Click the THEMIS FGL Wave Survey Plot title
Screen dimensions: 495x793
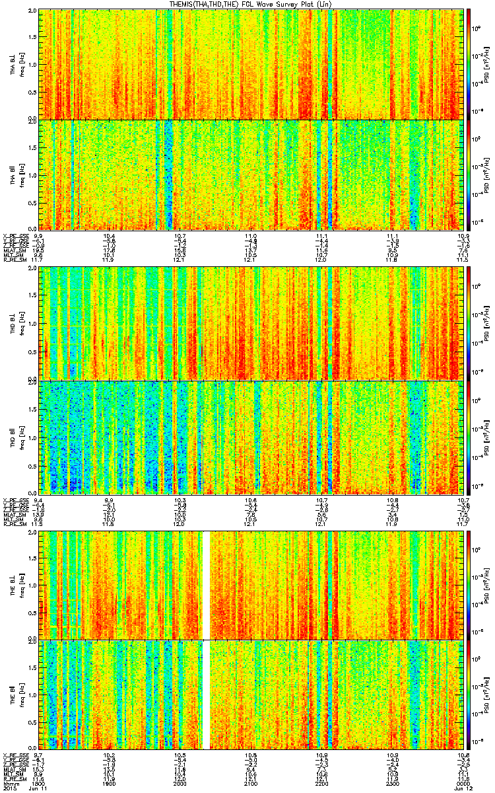coord(247,5)
